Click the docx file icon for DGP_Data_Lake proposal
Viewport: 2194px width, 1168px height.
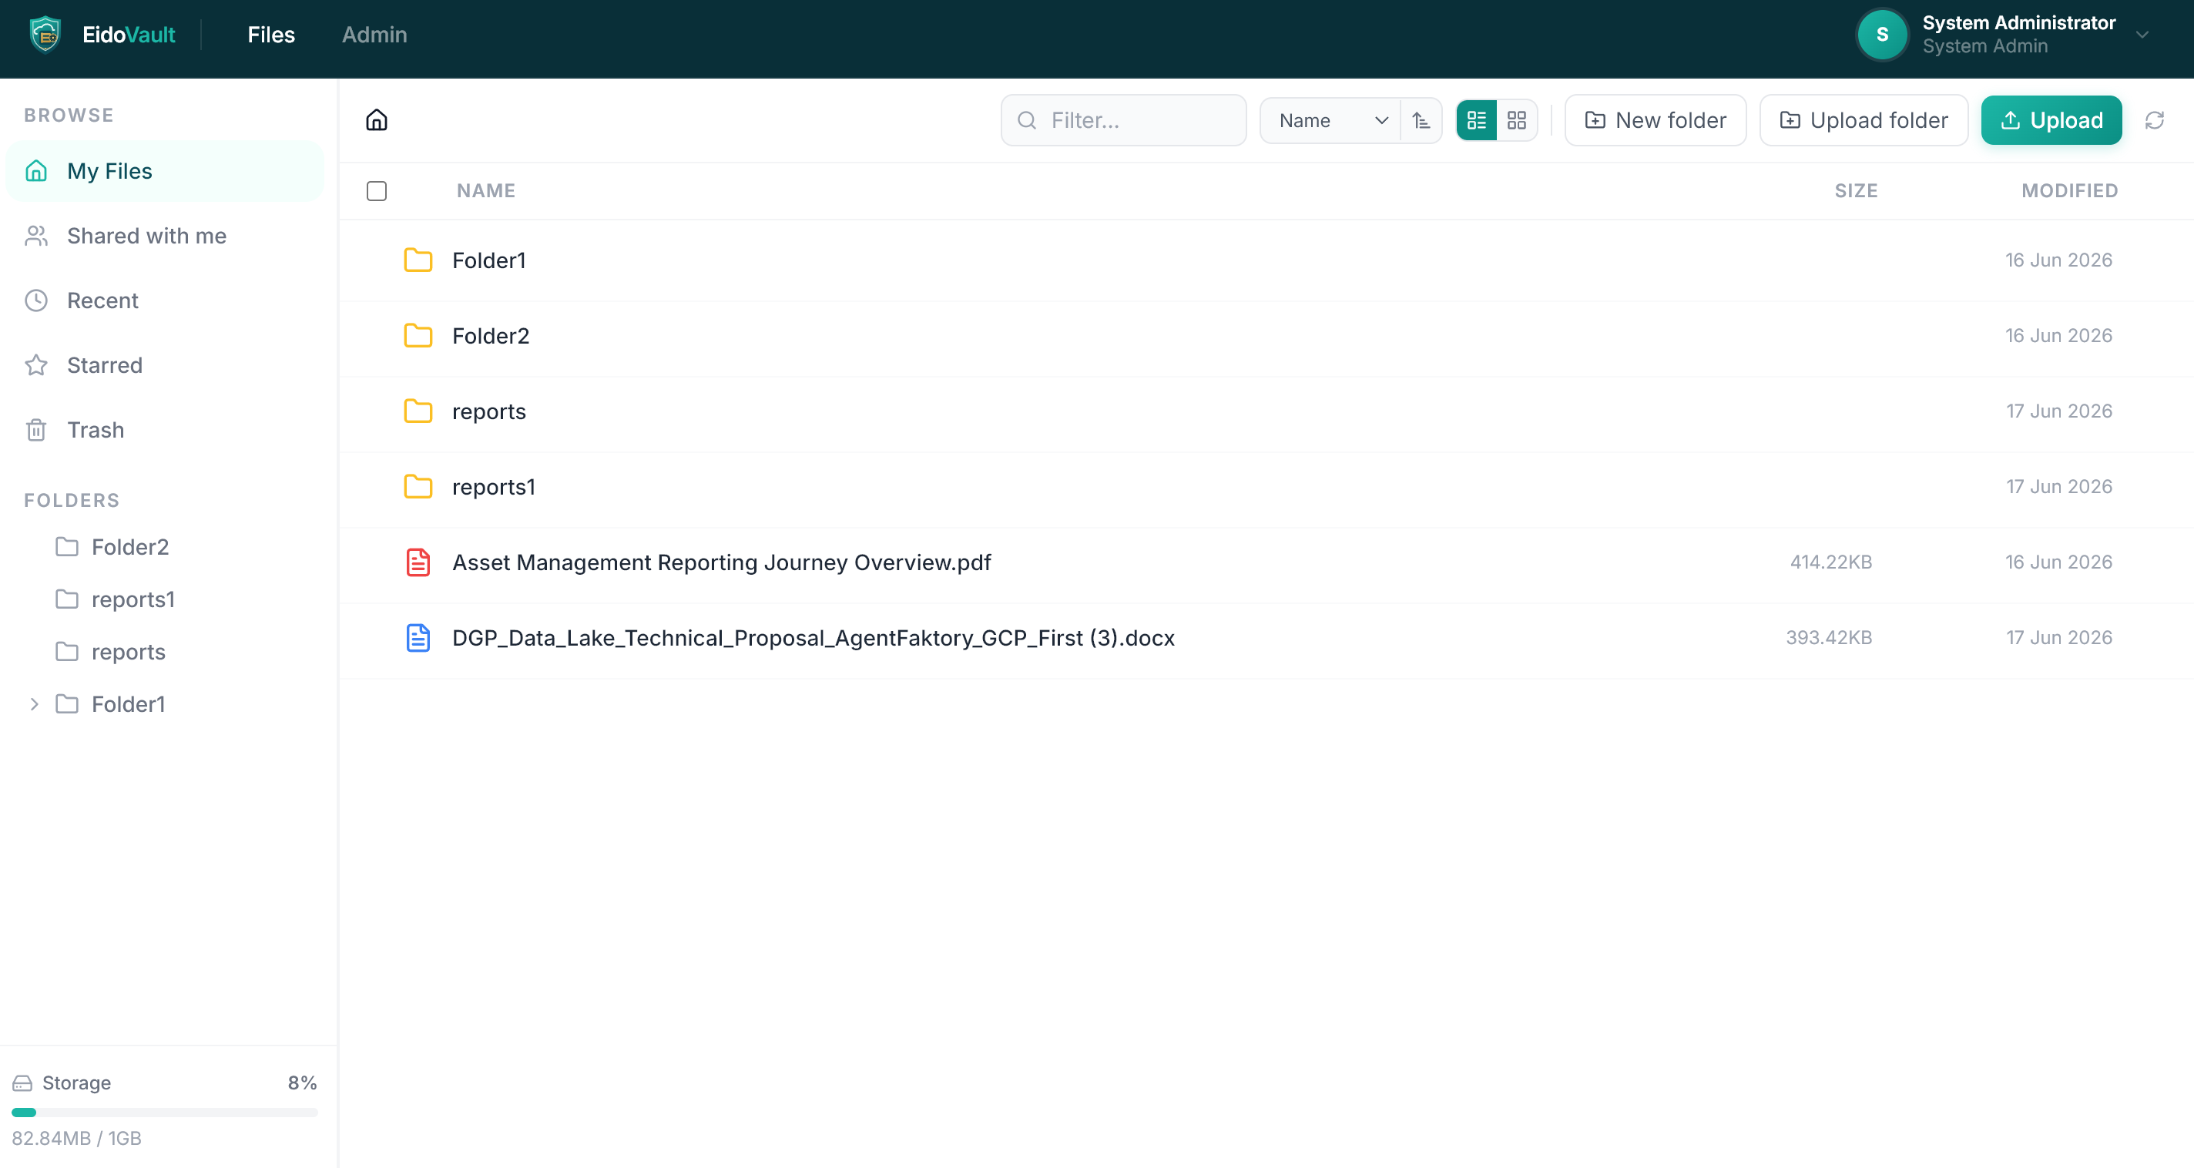point(418,638)
